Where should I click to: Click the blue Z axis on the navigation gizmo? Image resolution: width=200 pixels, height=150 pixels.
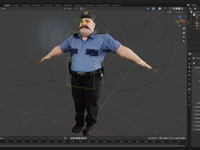coord(180,17)
